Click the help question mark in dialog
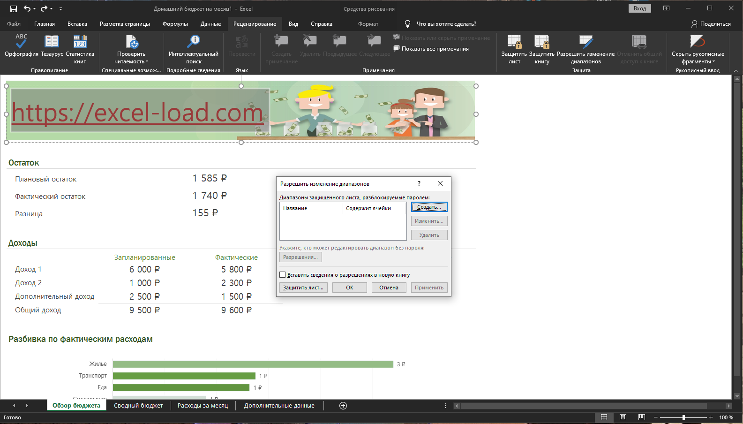 [x=419, y=183]
